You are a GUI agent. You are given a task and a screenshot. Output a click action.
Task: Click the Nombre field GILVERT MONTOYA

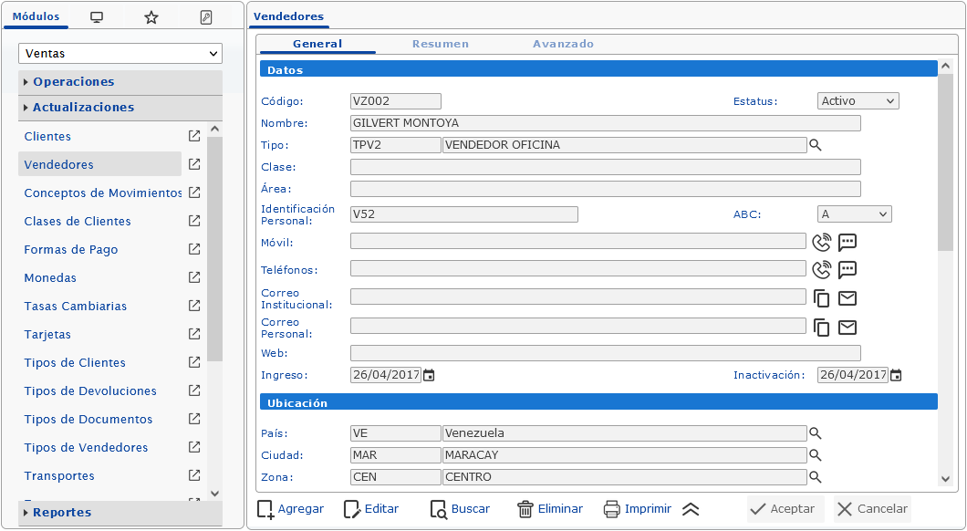(606, 123)
